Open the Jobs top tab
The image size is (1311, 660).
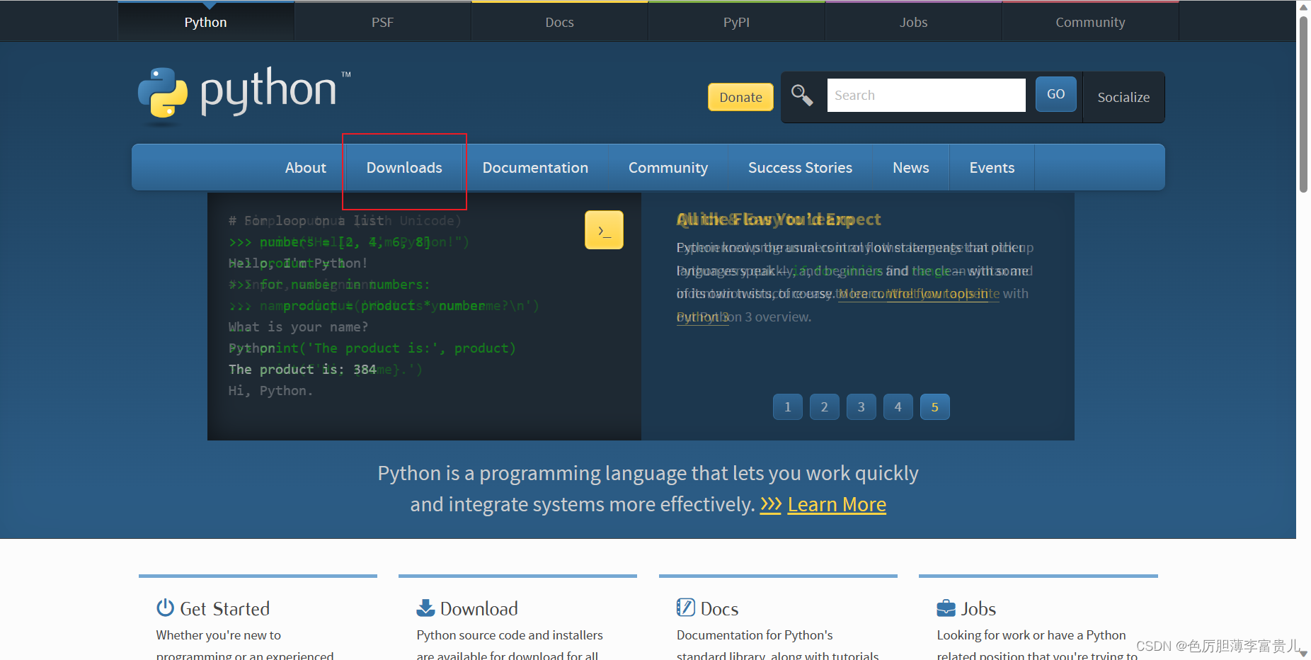(x=914, y=22)
